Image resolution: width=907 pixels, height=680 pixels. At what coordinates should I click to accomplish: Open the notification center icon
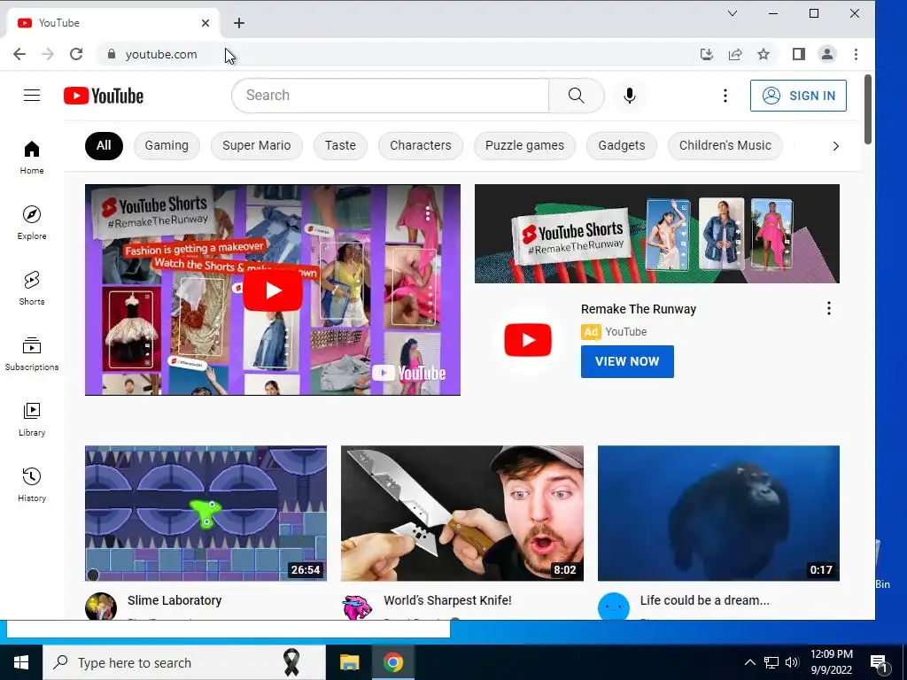(x=879, y=662)
